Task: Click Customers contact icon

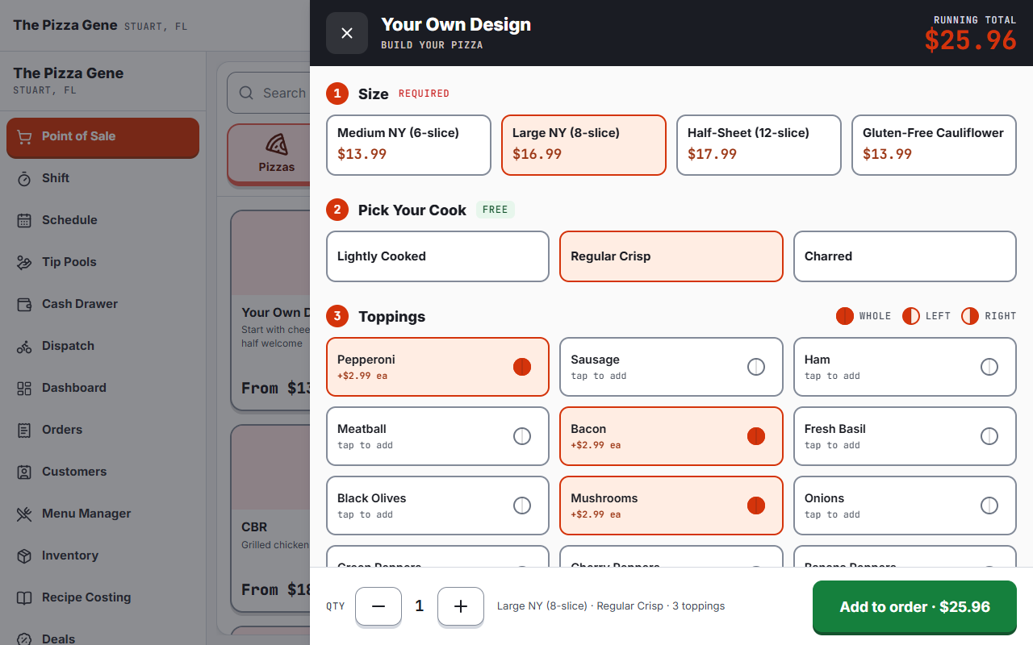Action: pos(24,472)
